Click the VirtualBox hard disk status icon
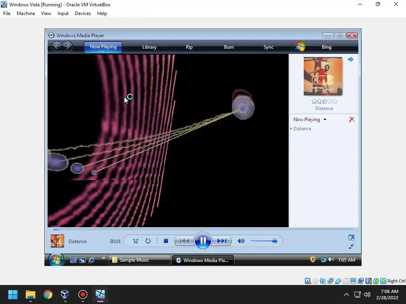This screenshot has width=406, height=304. pos(308,281)
